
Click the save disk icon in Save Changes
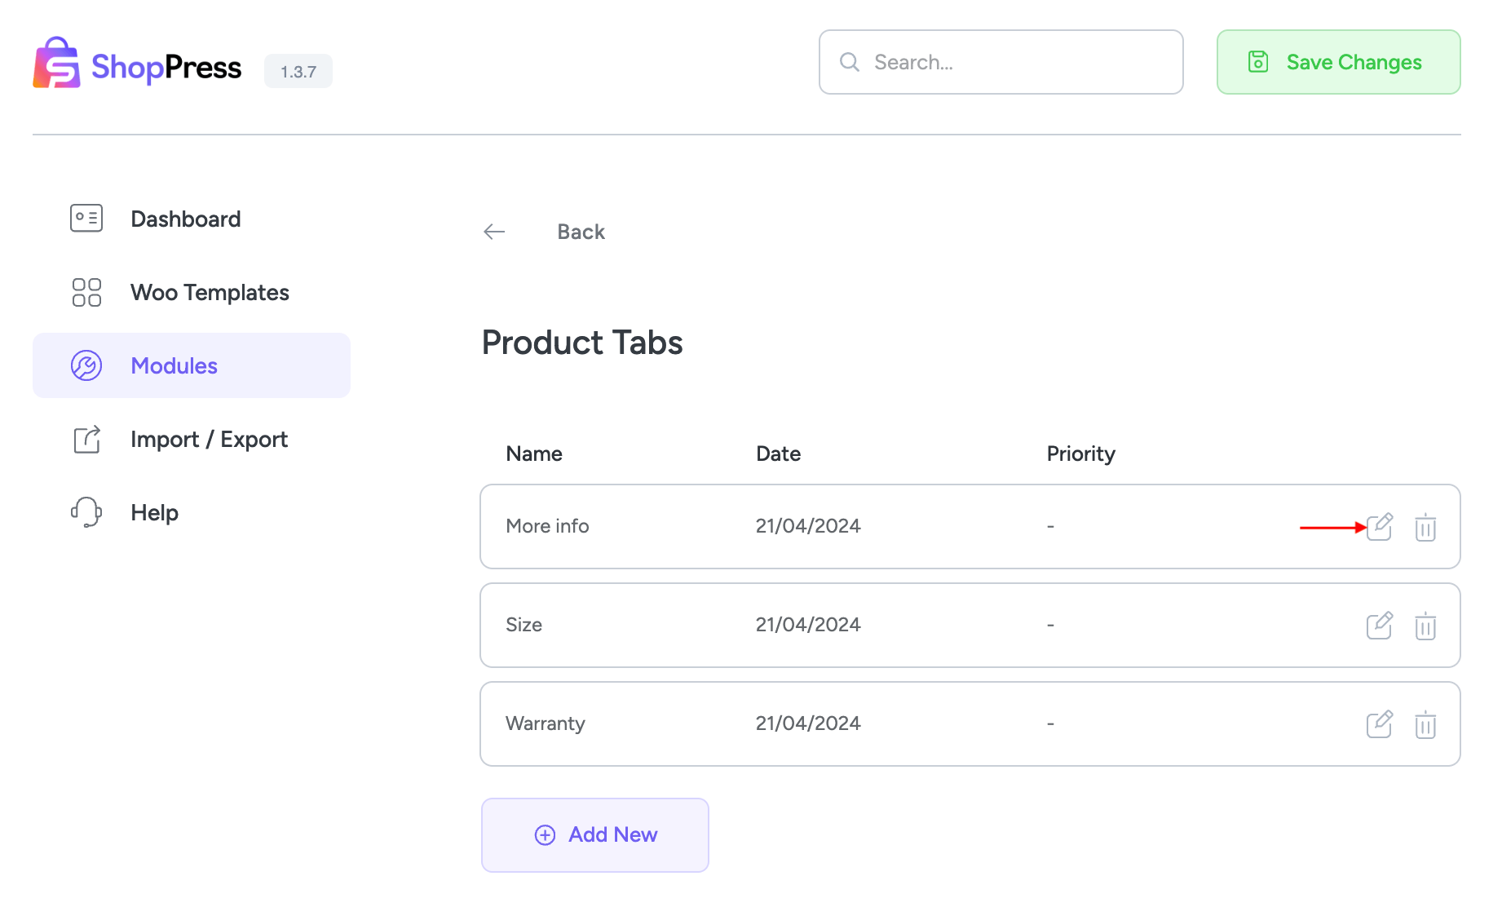1258,61
